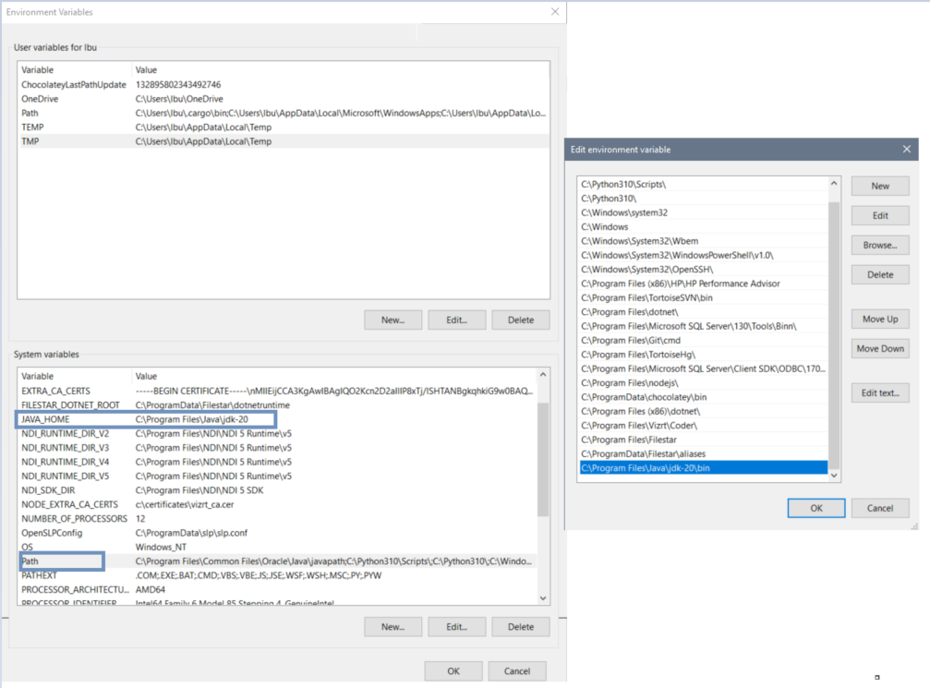The width and height of the screenshot is (930, 688).
Task: Select the JAVA_HOME system variable
Action: pyautogui.click(x=45, y=419)
